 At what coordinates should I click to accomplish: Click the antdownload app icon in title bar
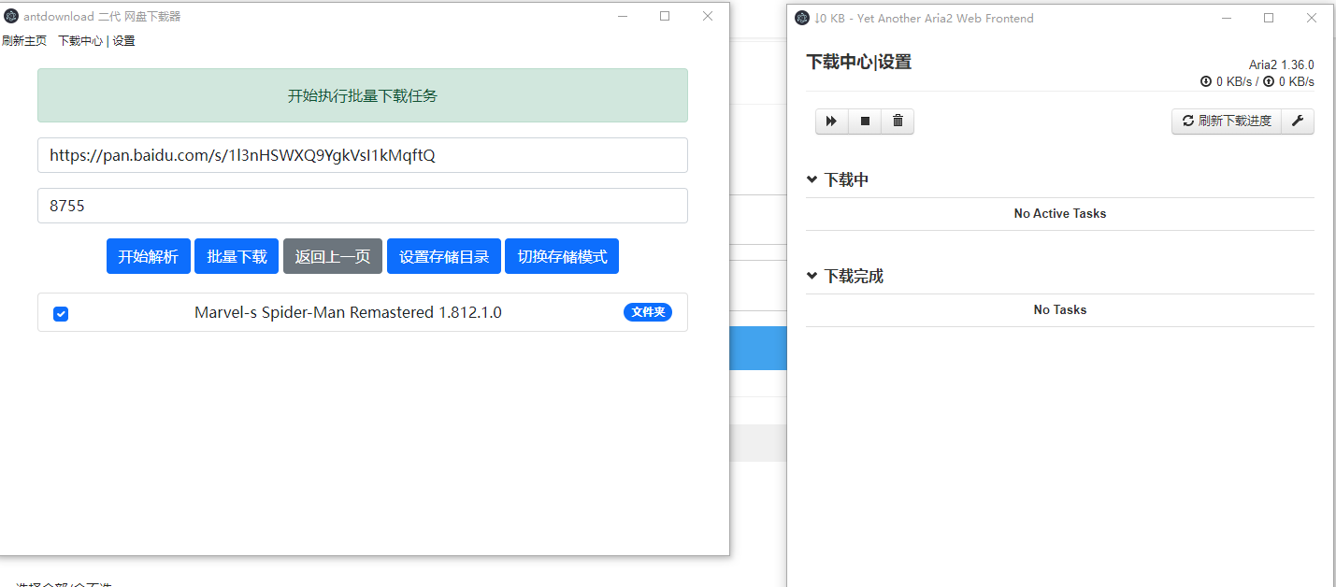click(x=11, y=16)
